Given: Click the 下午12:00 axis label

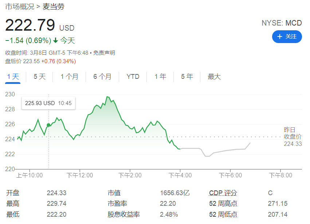Looking at the screenshot, I should point(80,175).
